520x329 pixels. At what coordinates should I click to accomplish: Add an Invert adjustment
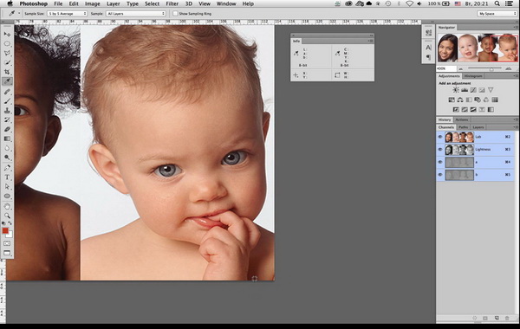pos(456,110)
